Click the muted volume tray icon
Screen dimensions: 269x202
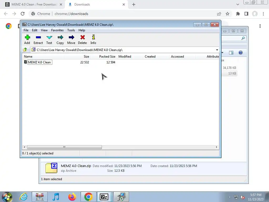(242, 197)
